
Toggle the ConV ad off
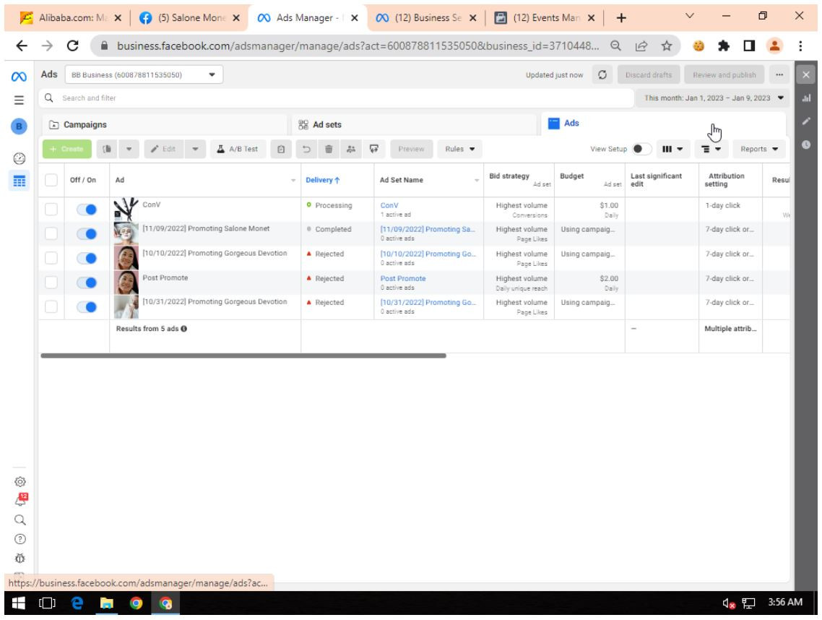pyautogui.click(x=87, y=210)
